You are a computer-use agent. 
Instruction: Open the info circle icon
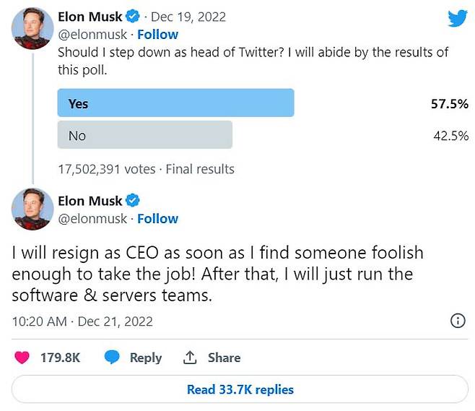coord(458,321)
